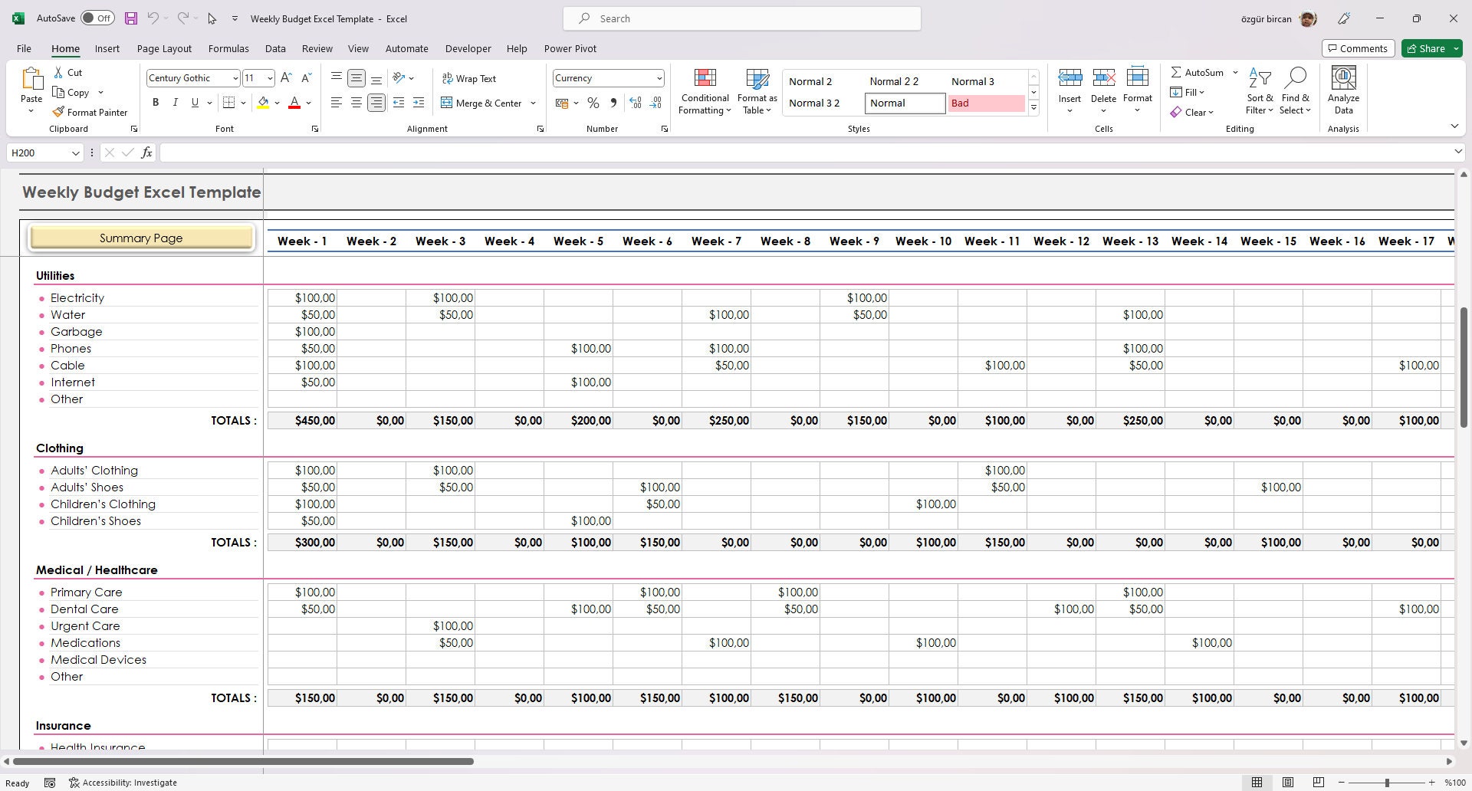Click the formula bar input field

pyautogui.click(x=805, y=153)
